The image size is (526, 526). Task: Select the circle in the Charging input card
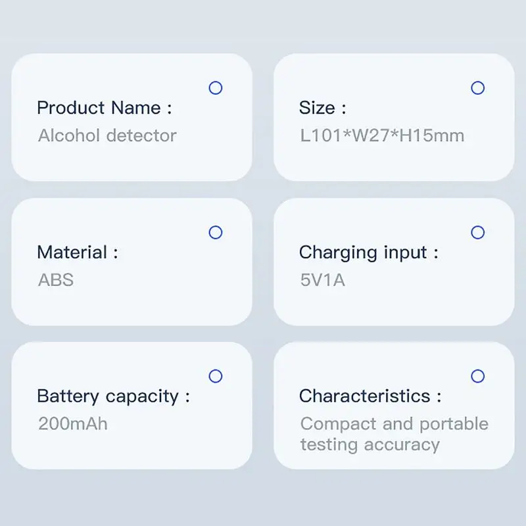478,232
